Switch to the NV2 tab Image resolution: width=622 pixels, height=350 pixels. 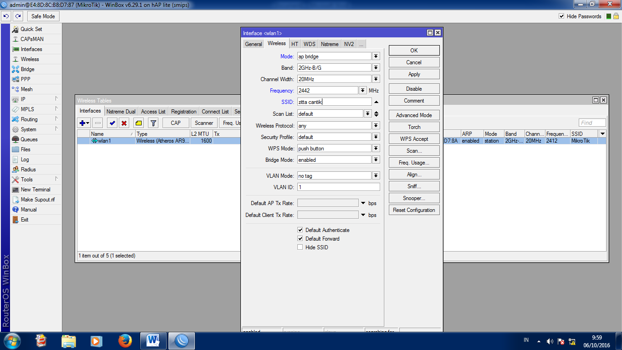[x=349, y=44]
